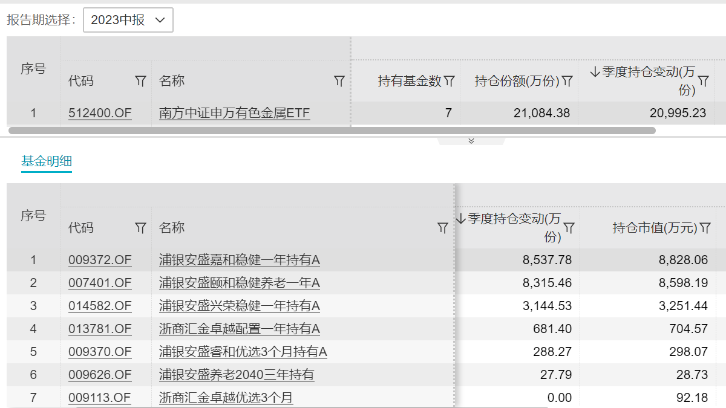Screen dimensions: 726x408
Task: Open the filter for 持仓份额(万份) column
Action: [x=567, y=81]
